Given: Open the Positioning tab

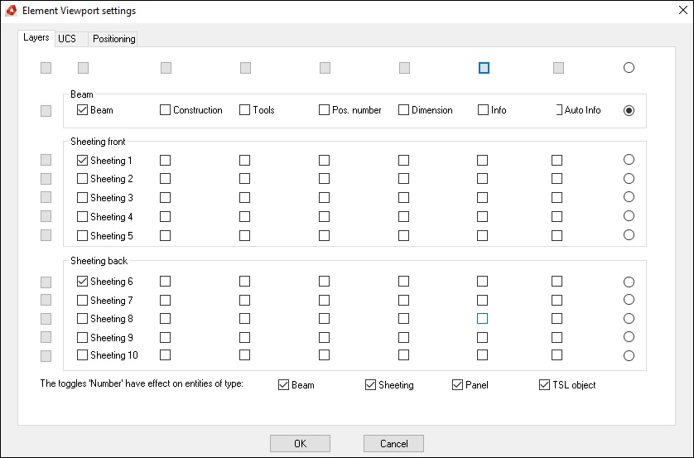Looking at the screenshot, I should (113, 39).
